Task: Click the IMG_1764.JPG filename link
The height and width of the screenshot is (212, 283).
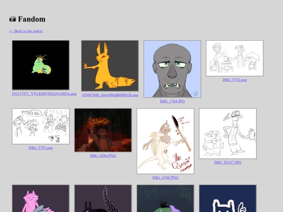Action: (x=172, y=101)
